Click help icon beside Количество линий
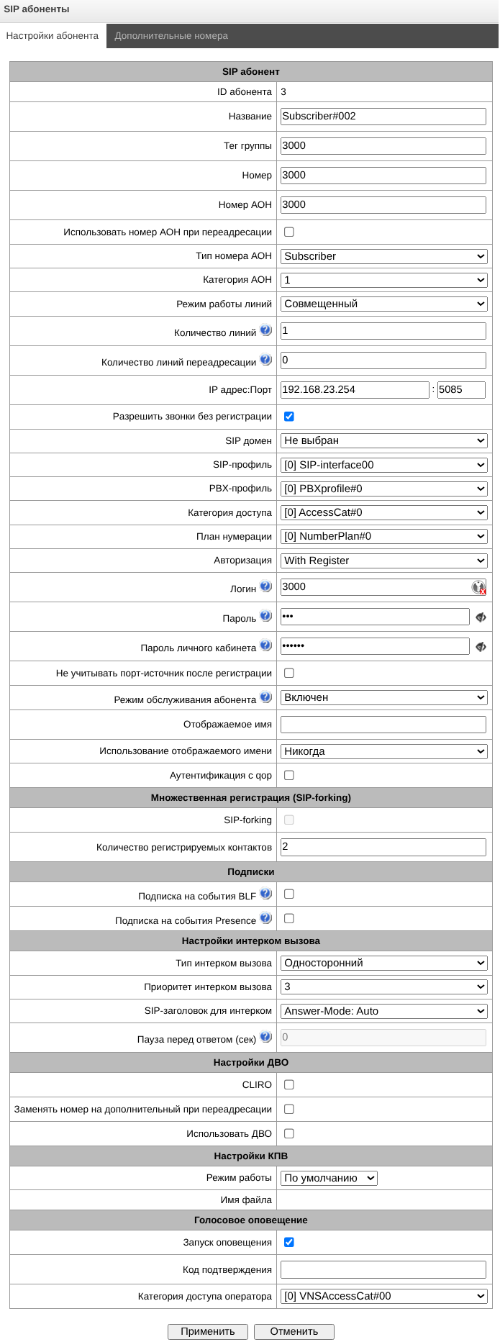This screenshot has height=1342, width=500. (265, 331)
